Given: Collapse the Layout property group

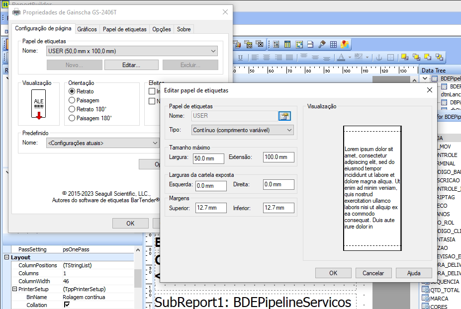Looking at the screenshot, I should coord(7,257).
